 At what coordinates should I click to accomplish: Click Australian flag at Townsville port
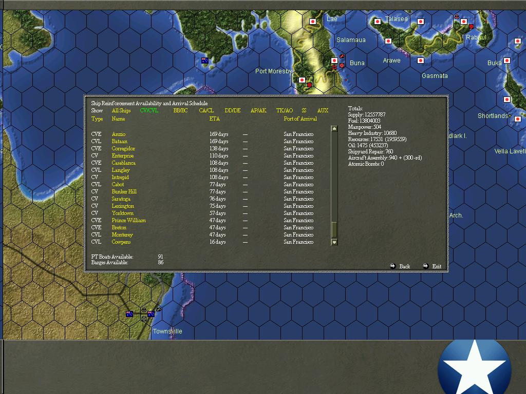(x=151, y=314)
